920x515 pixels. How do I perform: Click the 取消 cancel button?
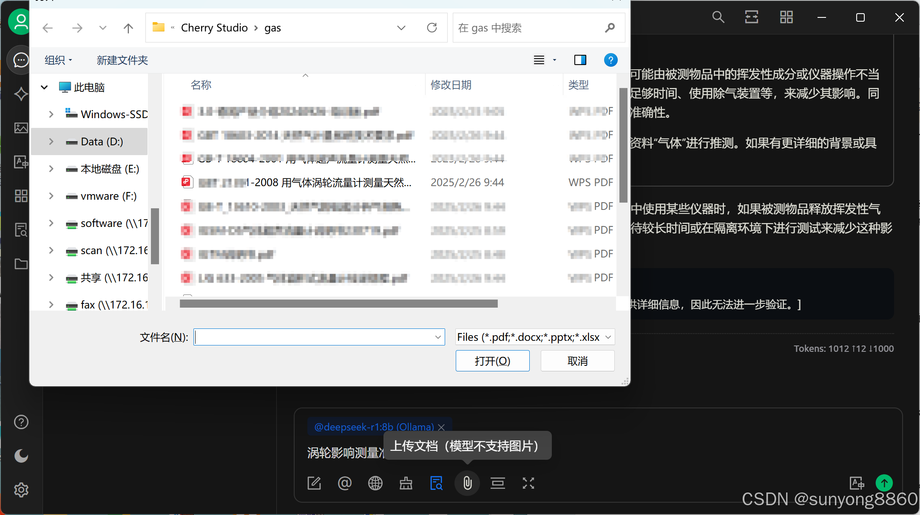[577, 361]
